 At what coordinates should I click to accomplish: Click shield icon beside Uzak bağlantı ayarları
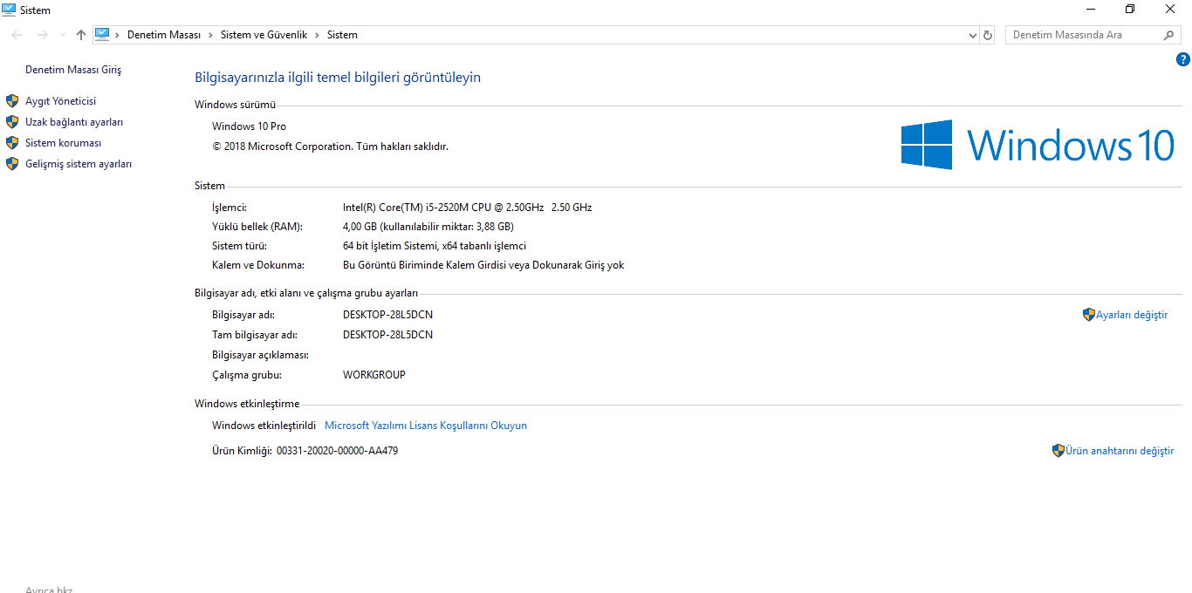[x=12, y=122]
